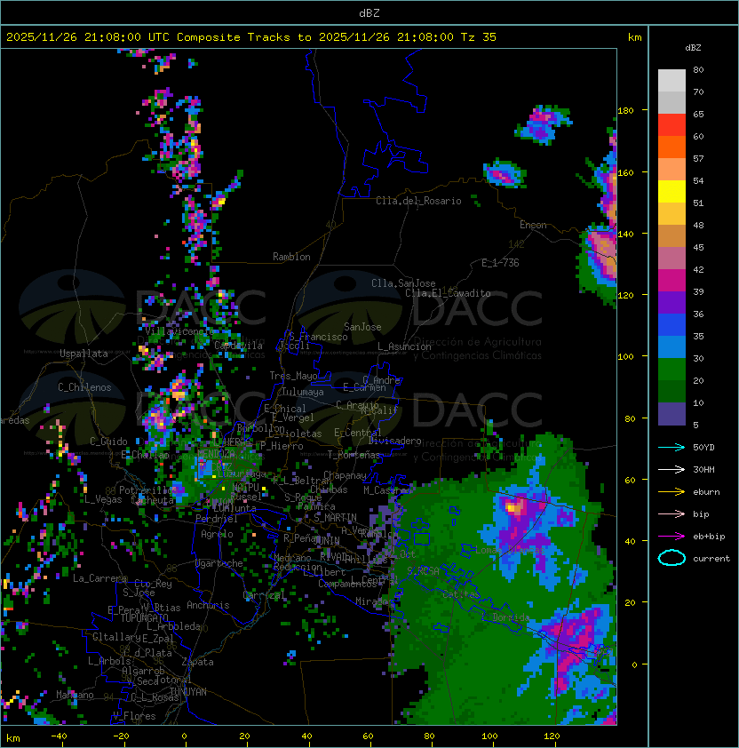The image size is (739, 748).
Task: Click the white 30HM arrow in the legend
Action: [671, 470]
